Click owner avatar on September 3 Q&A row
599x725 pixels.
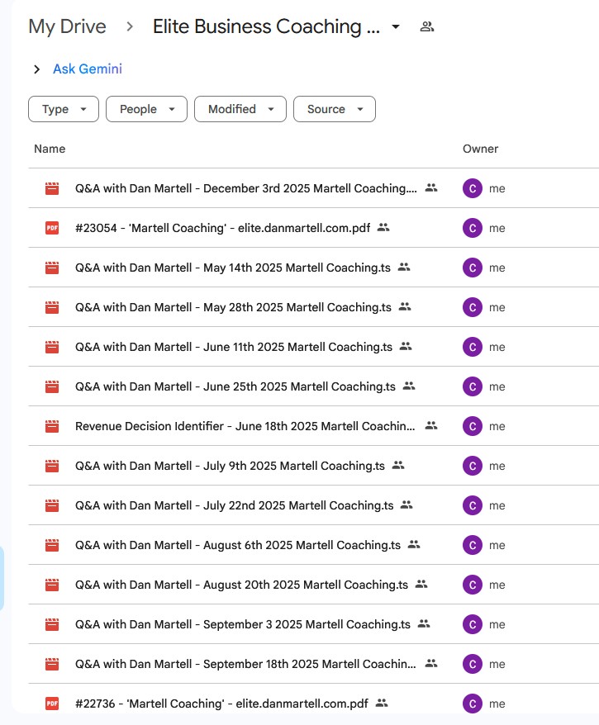(472, 624)
